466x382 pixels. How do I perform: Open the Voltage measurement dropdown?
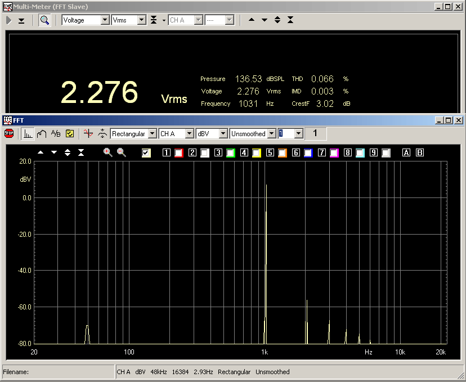(105, 20)
